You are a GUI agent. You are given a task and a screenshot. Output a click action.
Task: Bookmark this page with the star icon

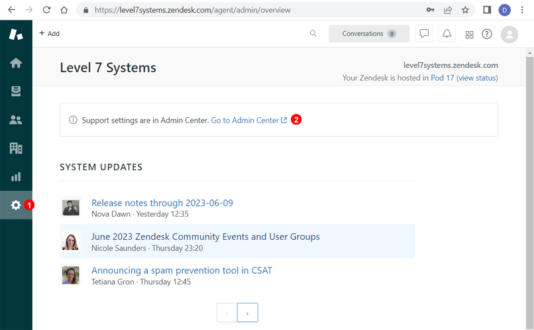click(465, 10)
